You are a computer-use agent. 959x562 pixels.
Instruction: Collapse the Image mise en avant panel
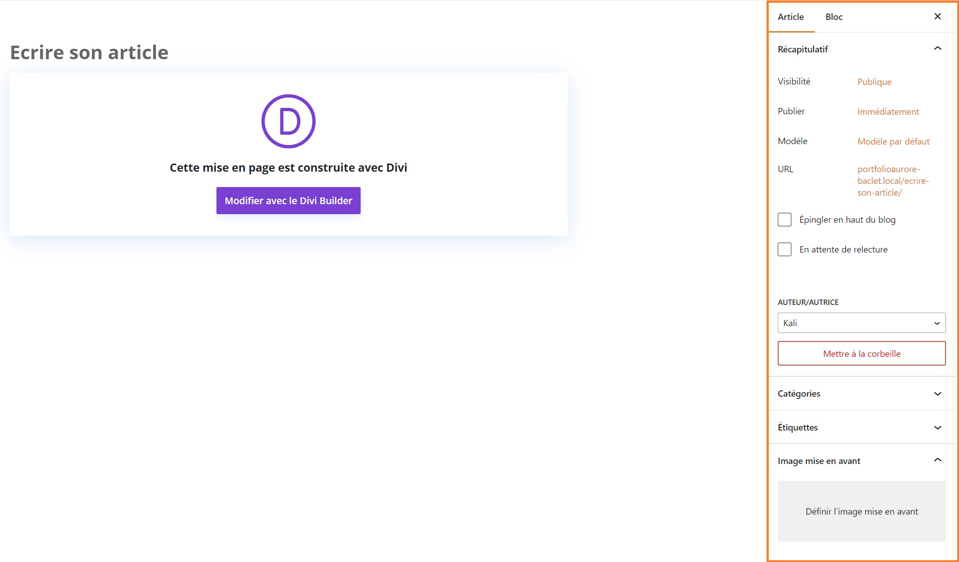click(x=861, y=461)
